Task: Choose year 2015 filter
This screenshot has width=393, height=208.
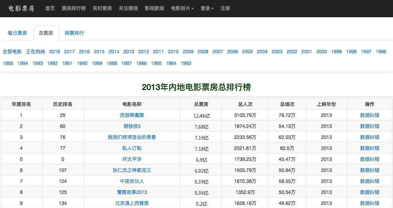Action: (99, 52)
